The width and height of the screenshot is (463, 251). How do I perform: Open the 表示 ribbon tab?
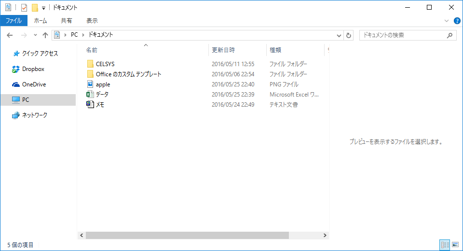pyautogui.click(x=92, y=21)
